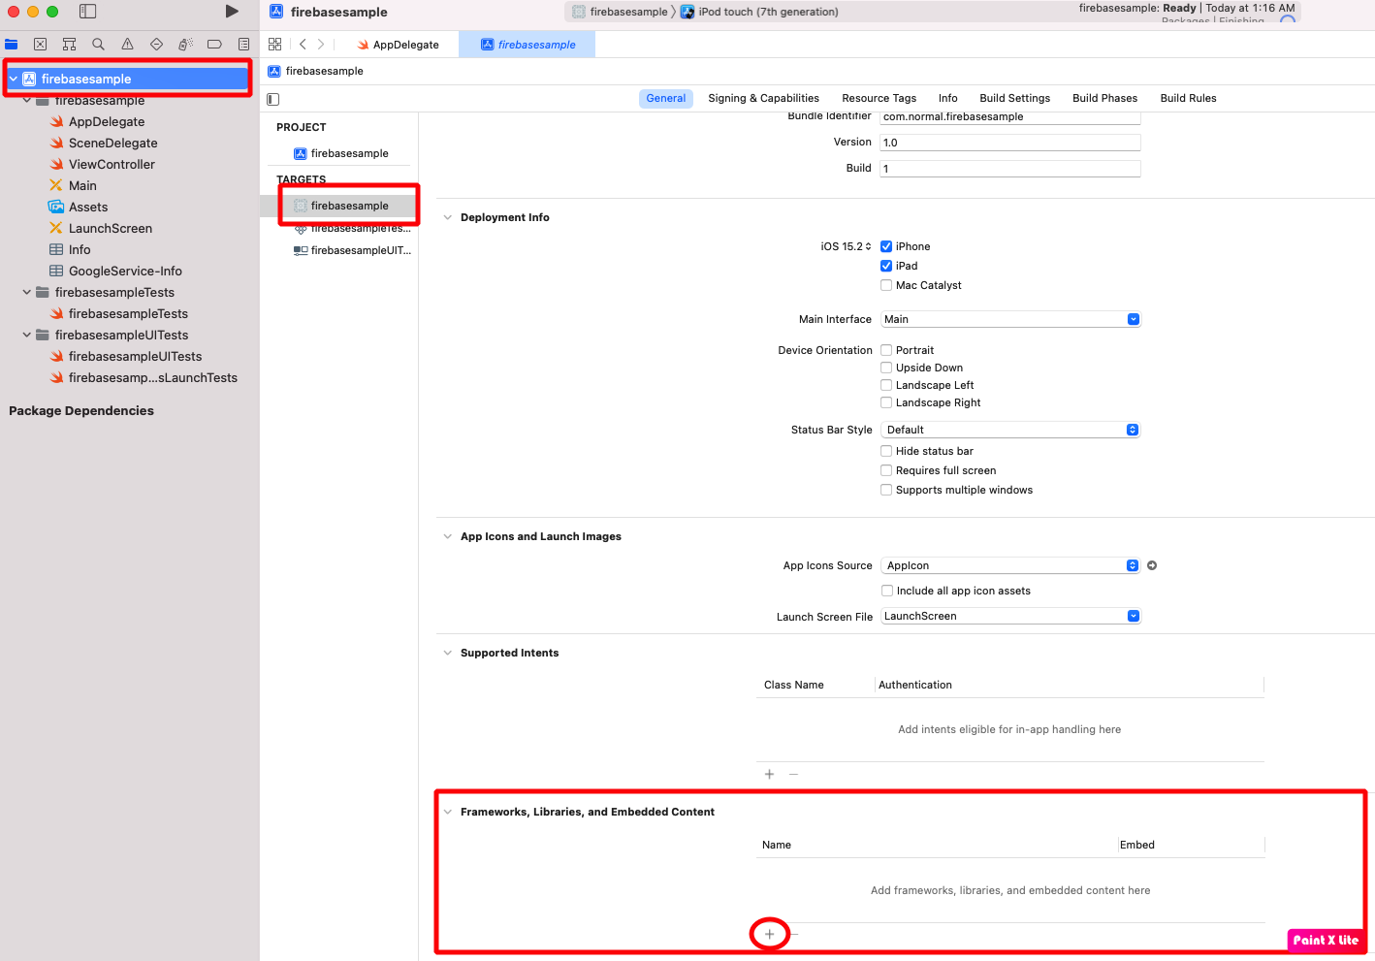Click the Version text field

click(x=1010, y=143)
